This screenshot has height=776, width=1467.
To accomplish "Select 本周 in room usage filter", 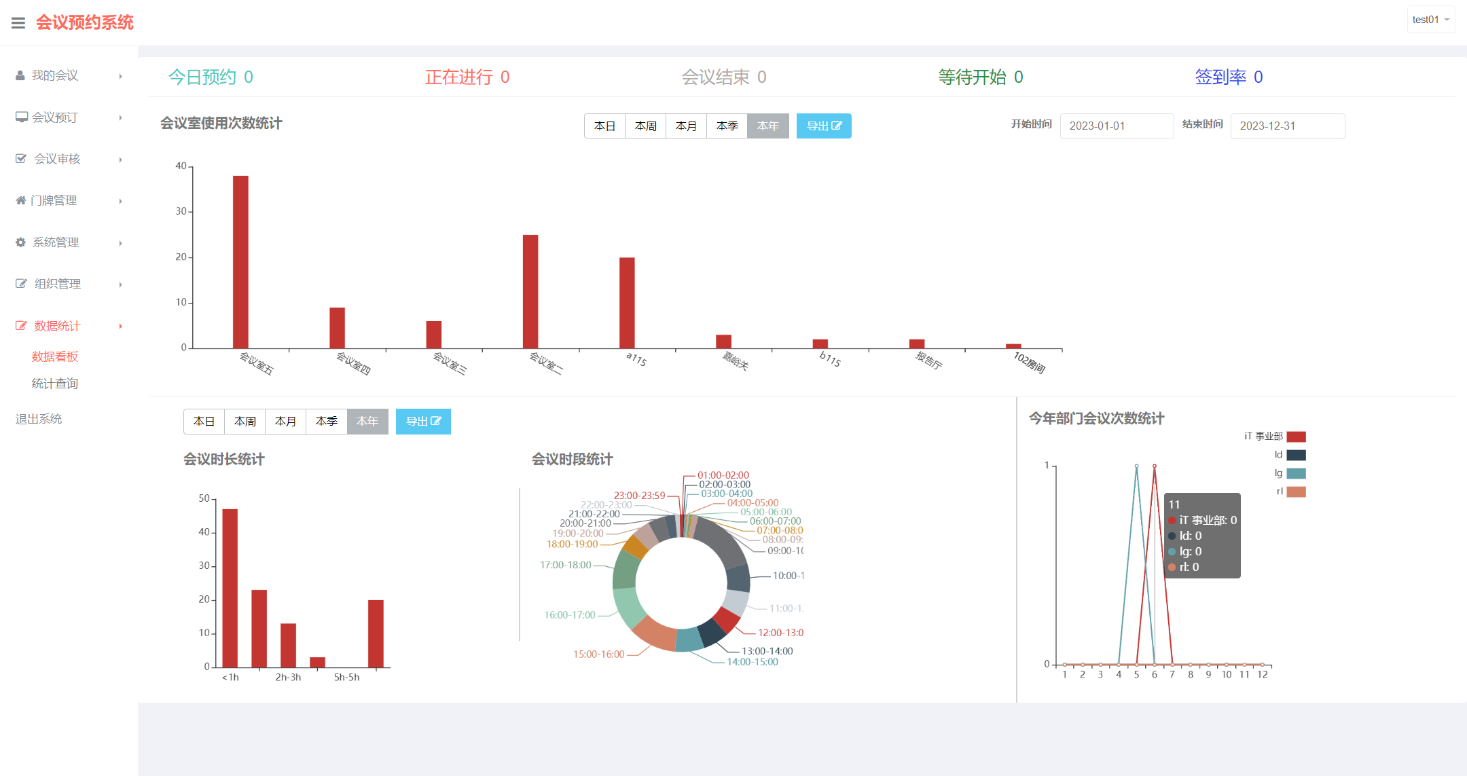I will 646,126.
